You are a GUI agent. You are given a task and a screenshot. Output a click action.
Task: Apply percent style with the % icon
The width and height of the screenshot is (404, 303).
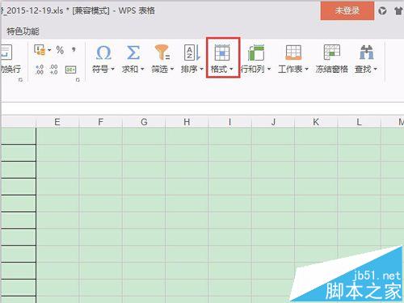coord(60,50)
